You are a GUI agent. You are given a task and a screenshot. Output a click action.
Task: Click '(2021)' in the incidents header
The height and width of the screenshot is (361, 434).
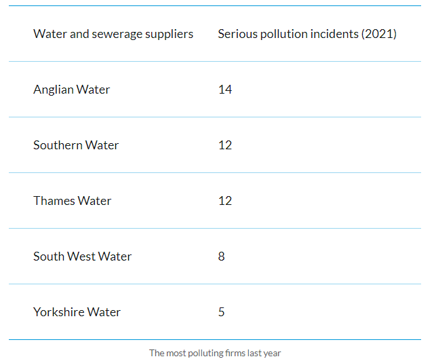tap(379, 34)
